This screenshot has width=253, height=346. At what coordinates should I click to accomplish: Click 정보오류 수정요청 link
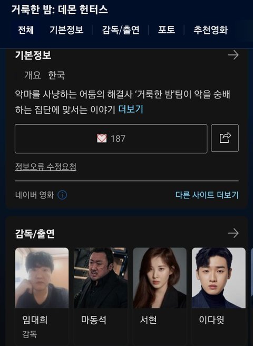[x=46, y=167]
